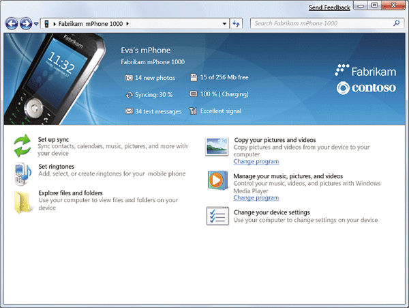Viewport: 409px width, 308px height.
Task: Click Excellent signal status text
Action: [x=221, y=111]
